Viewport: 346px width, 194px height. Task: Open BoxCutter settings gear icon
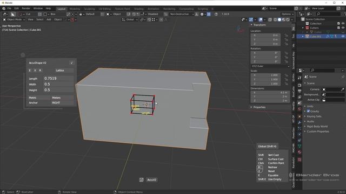click(202, 14)
